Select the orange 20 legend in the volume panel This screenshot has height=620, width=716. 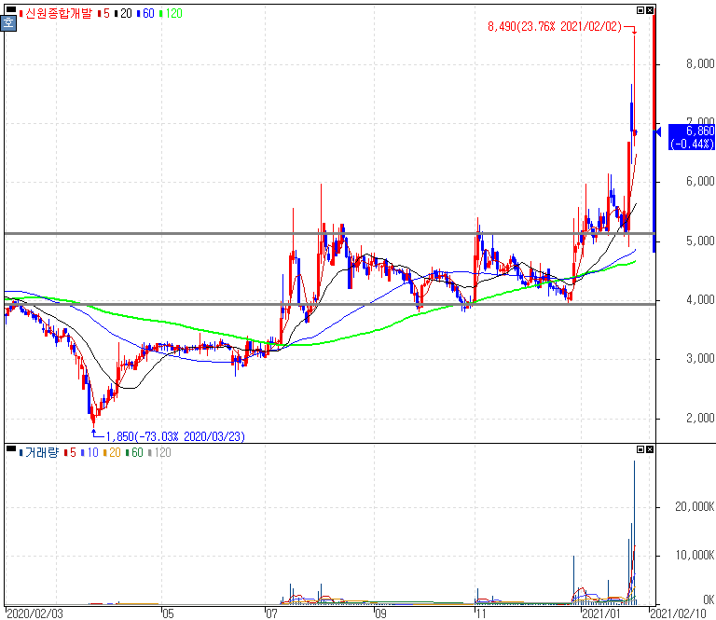pos(112,453)
